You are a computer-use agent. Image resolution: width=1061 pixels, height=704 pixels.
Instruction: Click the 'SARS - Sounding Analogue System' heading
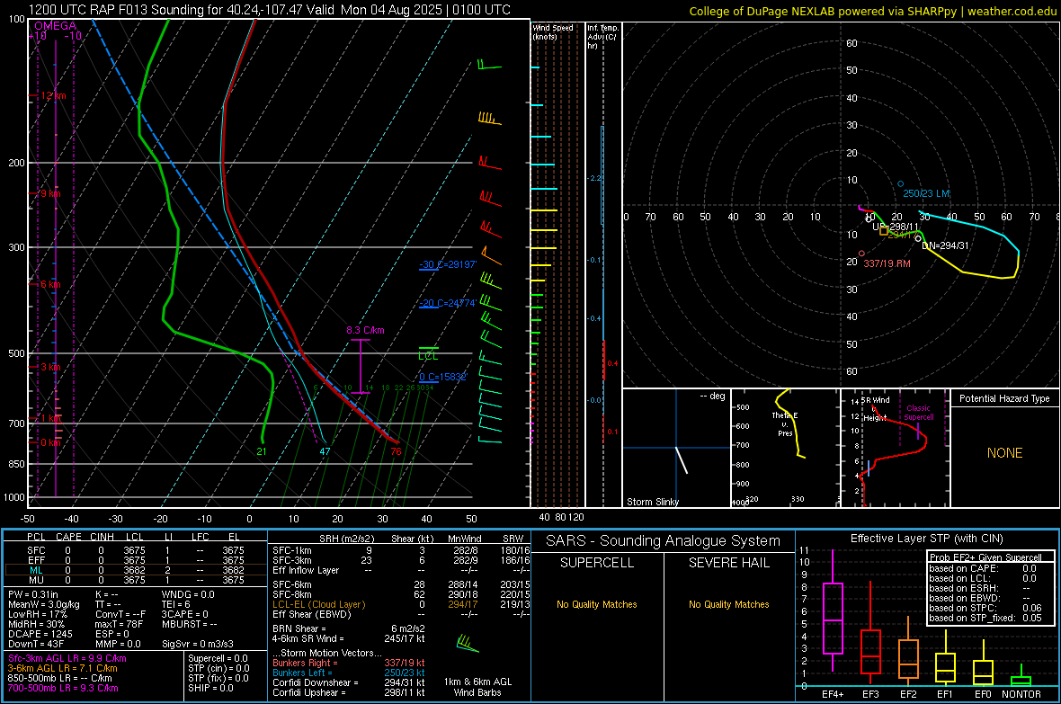click(663, 541)
